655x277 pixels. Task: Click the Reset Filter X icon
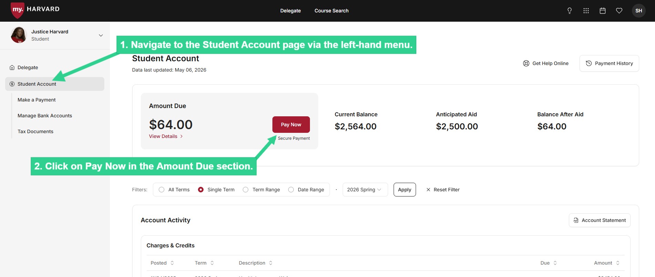click(x=428, y=190)
